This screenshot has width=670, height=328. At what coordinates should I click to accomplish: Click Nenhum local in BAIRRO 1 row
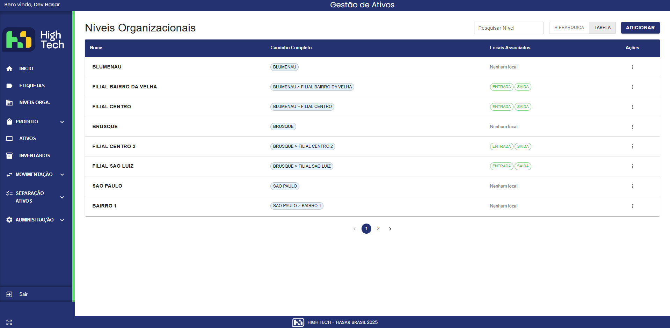coord(503,206)
